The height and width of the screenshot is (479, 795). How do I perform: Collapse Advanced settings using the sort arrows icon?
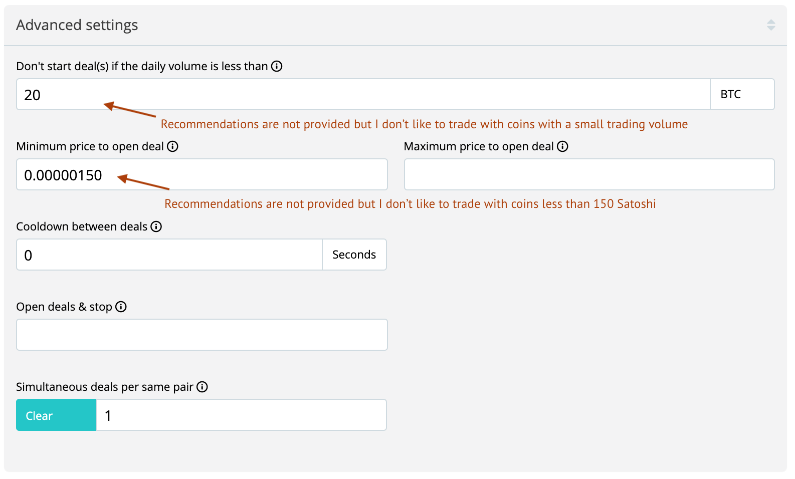point(771,25)
